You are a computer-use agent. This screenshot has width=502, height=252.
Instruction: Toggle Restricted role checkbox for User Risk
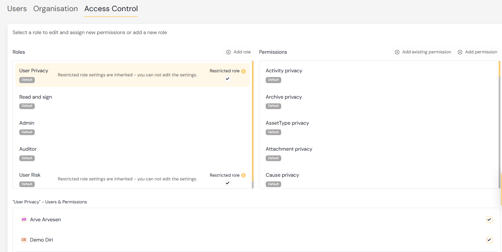[x=228, y=183]
